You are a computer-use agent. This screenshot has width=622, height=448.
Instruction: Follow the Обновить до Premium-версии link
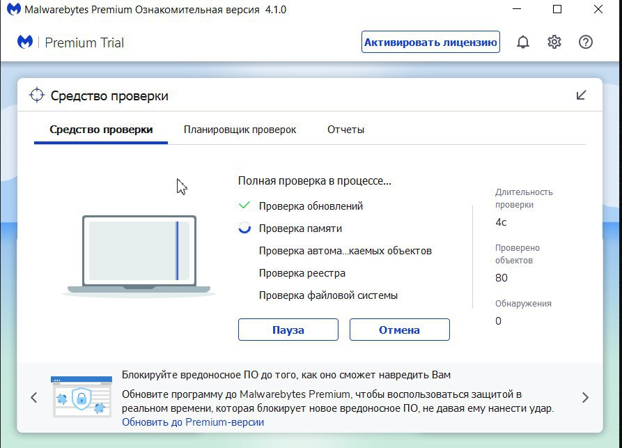pos(193,422)
